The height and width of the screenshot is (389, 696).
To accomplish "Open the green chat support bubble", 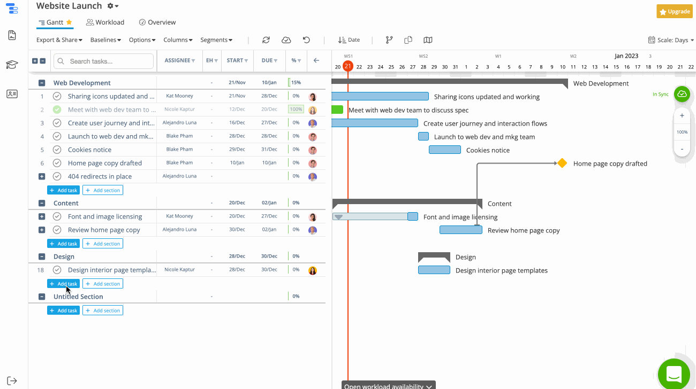I will [x=674, y=374].
